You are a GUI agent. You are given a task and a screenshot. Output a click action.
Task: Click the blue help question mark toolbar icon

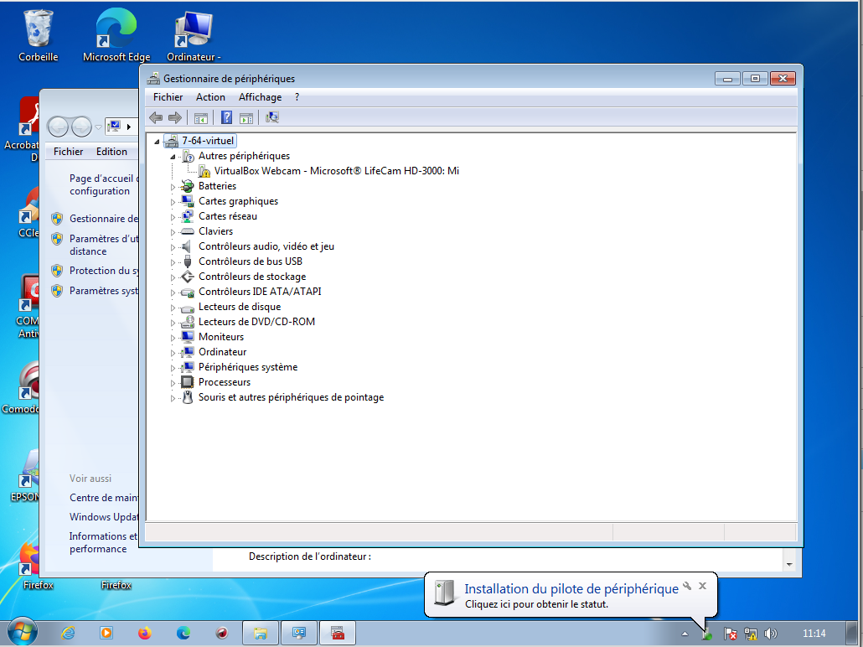pos(226,118)
